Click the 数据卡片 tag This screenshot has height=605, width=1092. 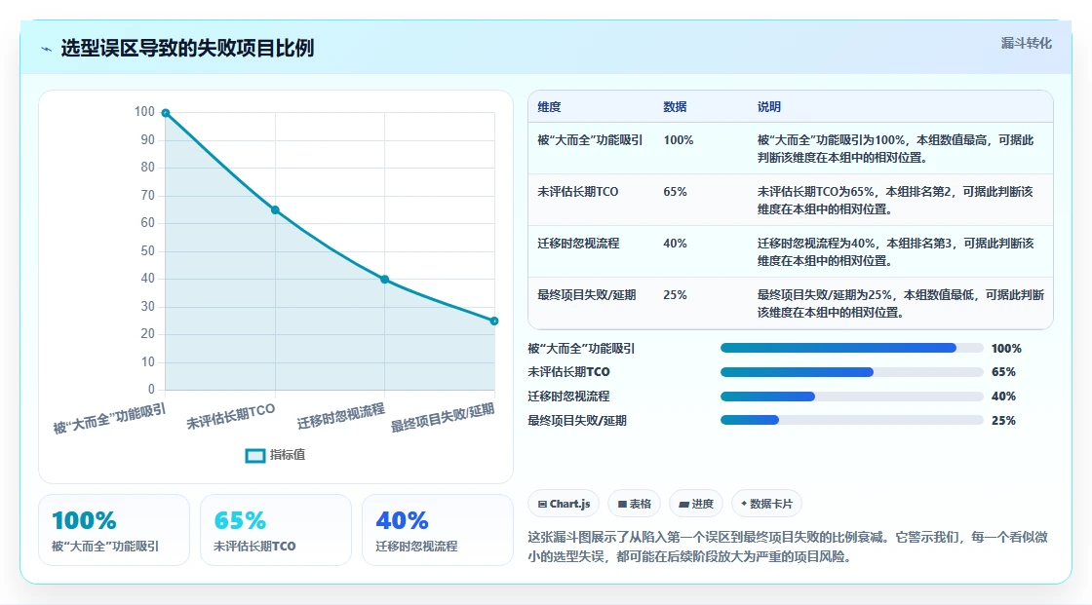coord(766,504)
